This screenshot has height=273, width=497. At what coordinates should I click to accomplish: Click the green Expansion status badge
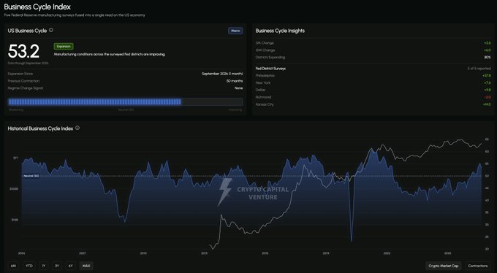pos(64,46)
